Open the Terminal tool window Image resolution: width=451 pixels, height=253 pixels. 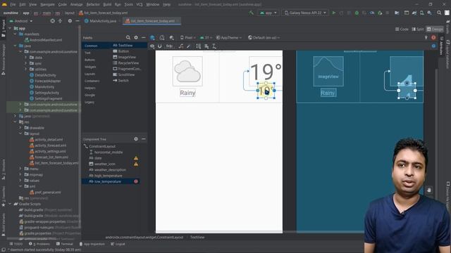pyautogui.click(x=64, y=244)
